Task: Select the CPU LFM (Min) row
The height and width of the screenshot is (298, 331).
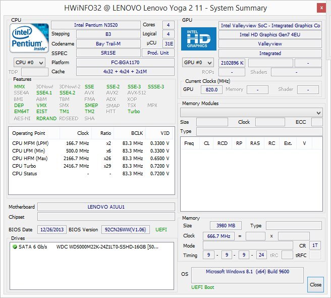Action: [x=91, y=151]
